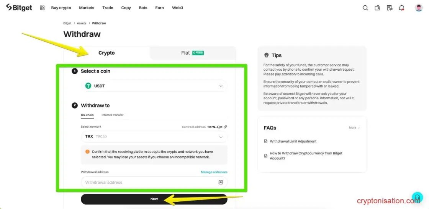429x209 pixels.
Task: Open the Markets menu
Action: tap(87, 8)
